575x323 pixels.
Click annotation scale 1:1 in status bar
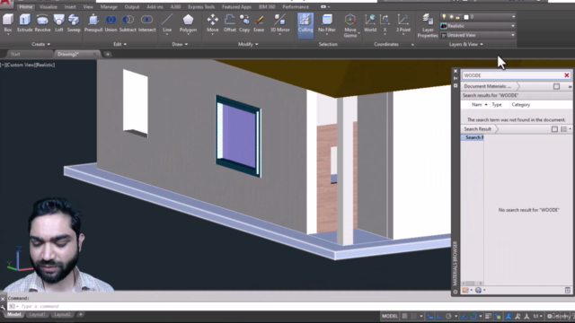(x=537, y=316)
